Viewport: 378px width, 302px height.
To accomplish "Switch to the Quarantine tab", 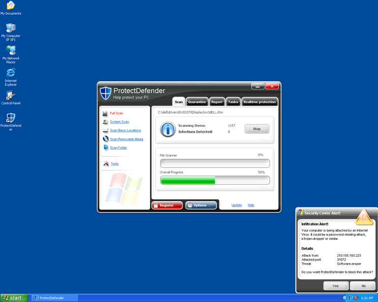I will (197, 102).
